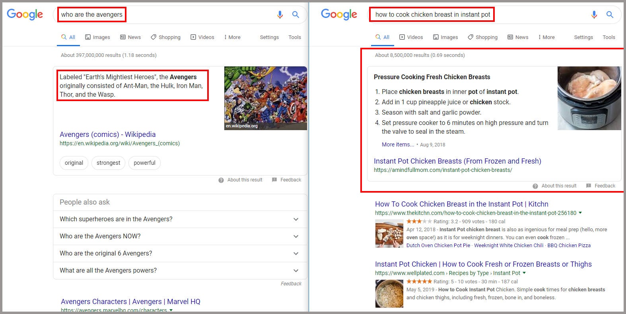Click the en.wikipedia.org Avengers green URL
Viewport: 626px width, 314px height.
pos(120,143)
